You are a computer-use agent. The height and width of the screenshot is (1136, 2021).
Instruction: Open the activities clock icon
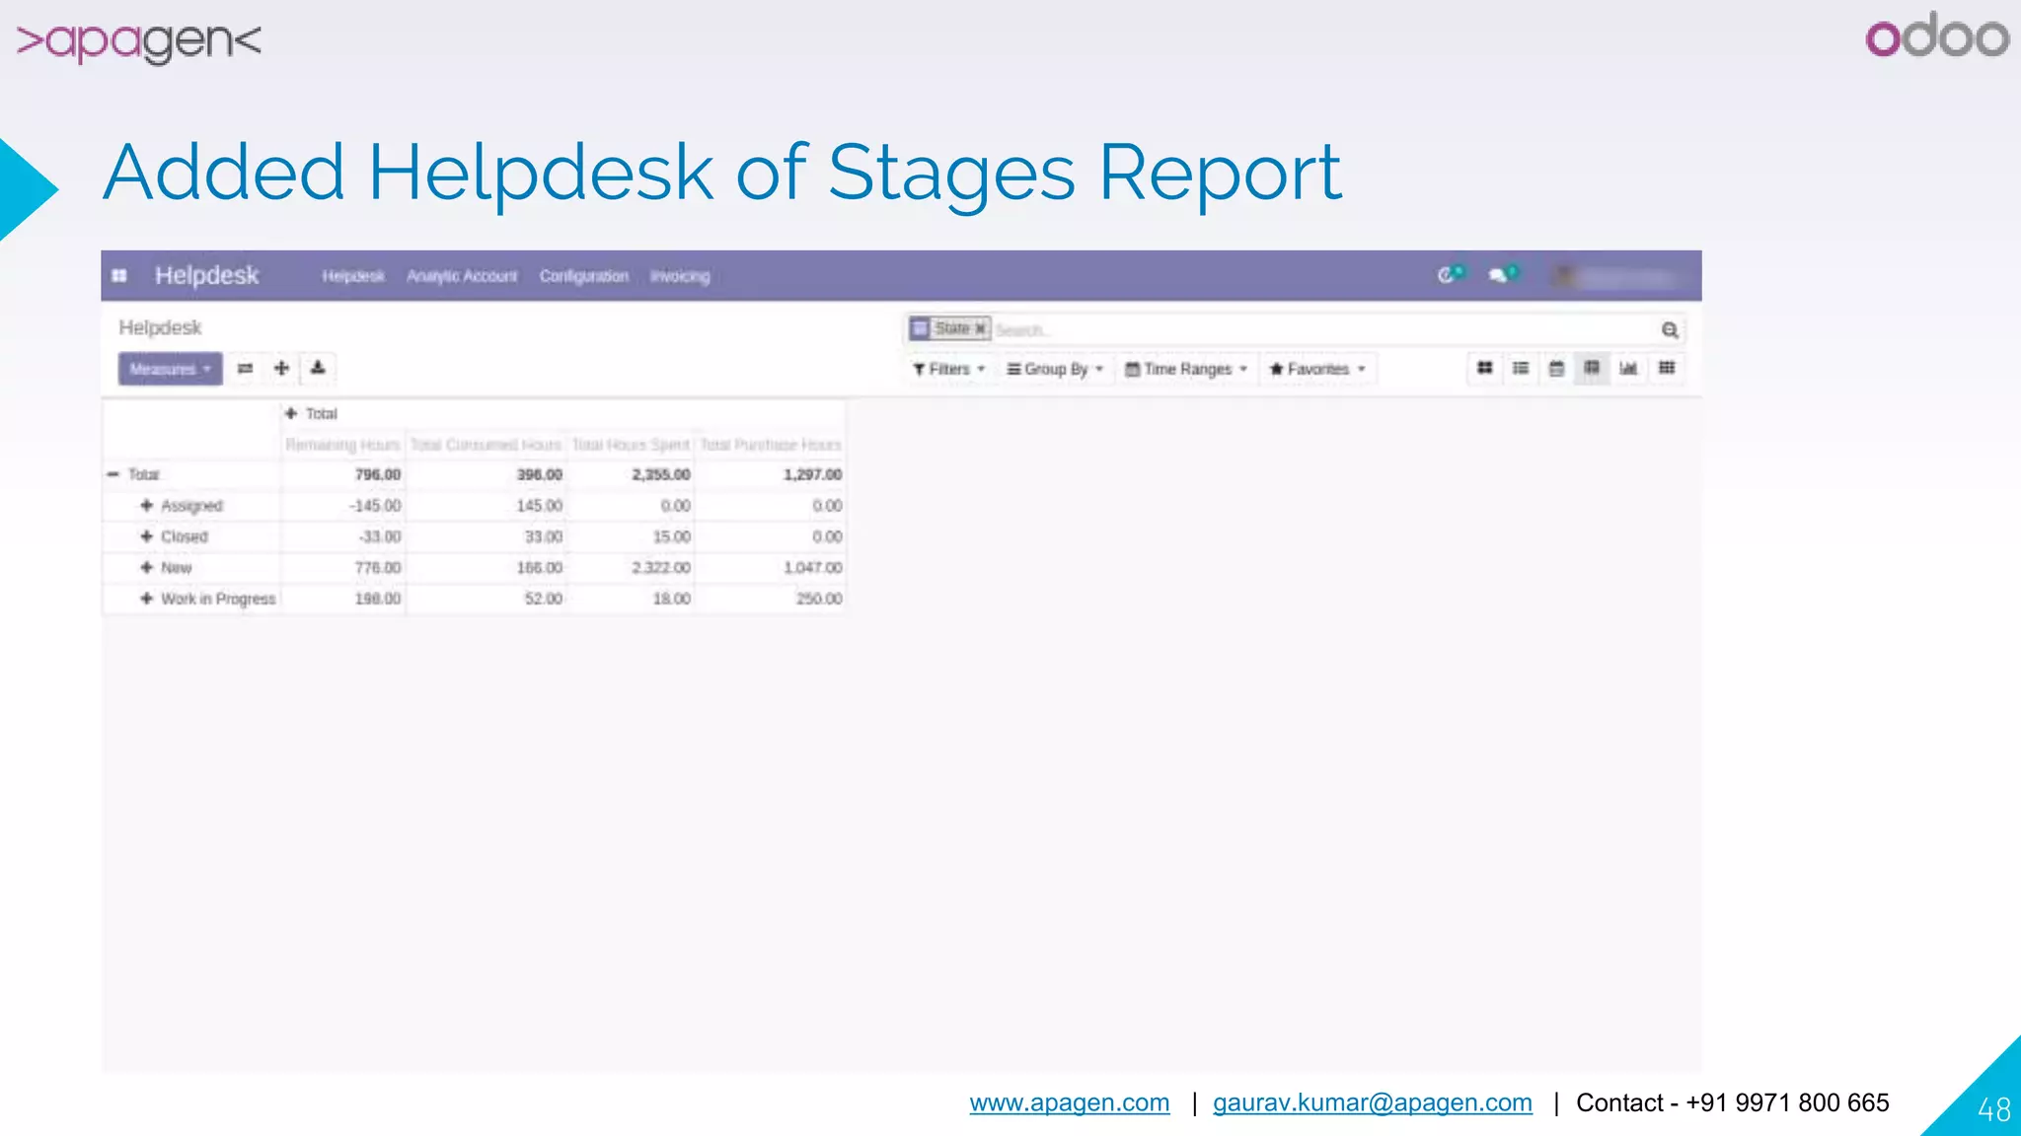(1450, 274)
